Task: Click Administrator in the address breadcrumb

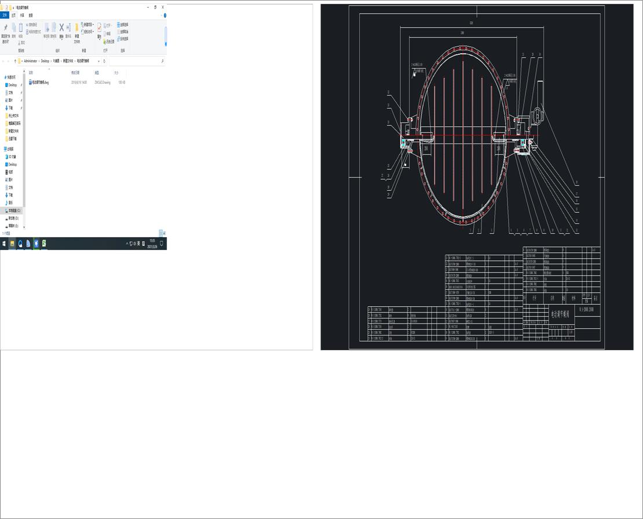Action: coord(30,61)
